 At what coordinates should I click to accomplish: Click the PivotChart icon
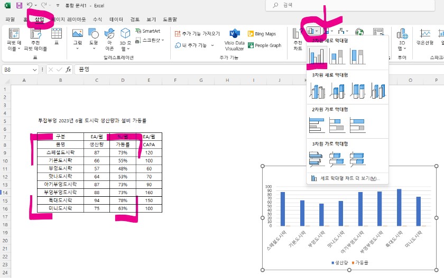click(378, 32)
